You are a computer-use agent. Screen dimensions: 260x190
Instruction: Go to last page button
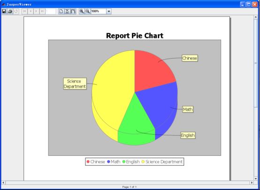42,11
